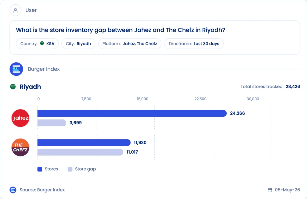This screenshot has width=307, height=199.
Task: Click the Jahez store gap bar 3,699
Action: coord(52,123)
